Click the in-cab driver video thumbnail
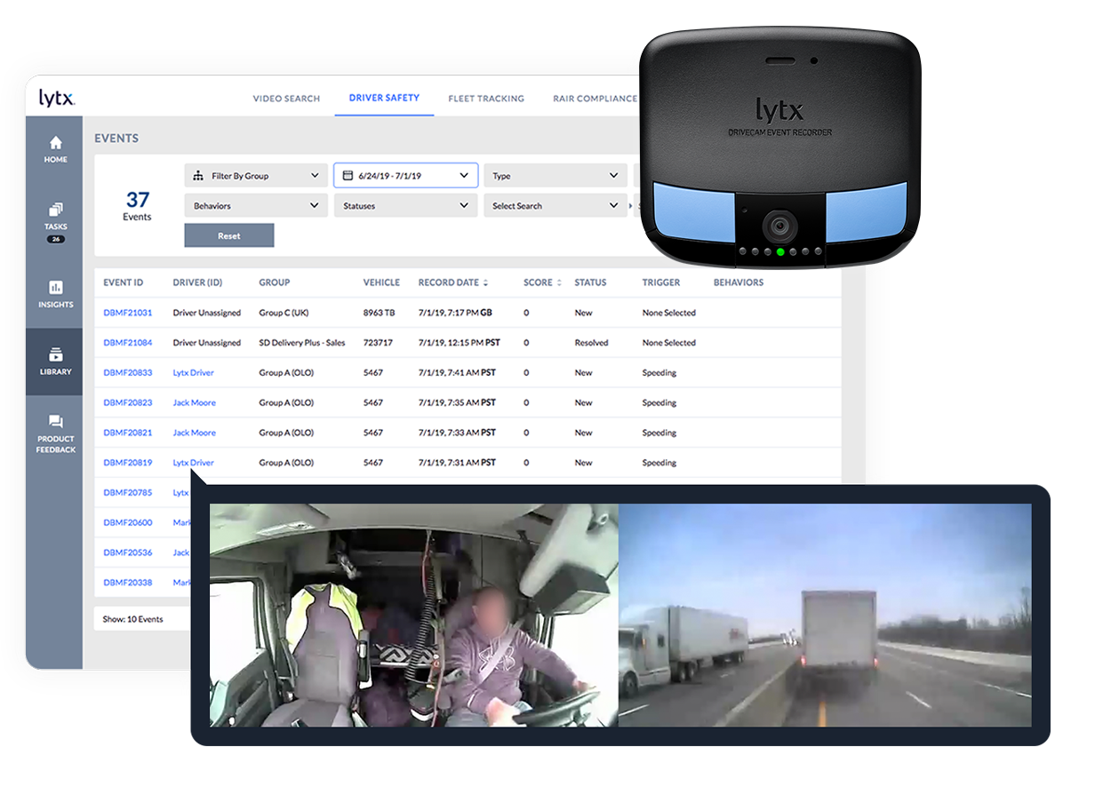The height and width of the screenshot is (795, 1111). (413, 615)
